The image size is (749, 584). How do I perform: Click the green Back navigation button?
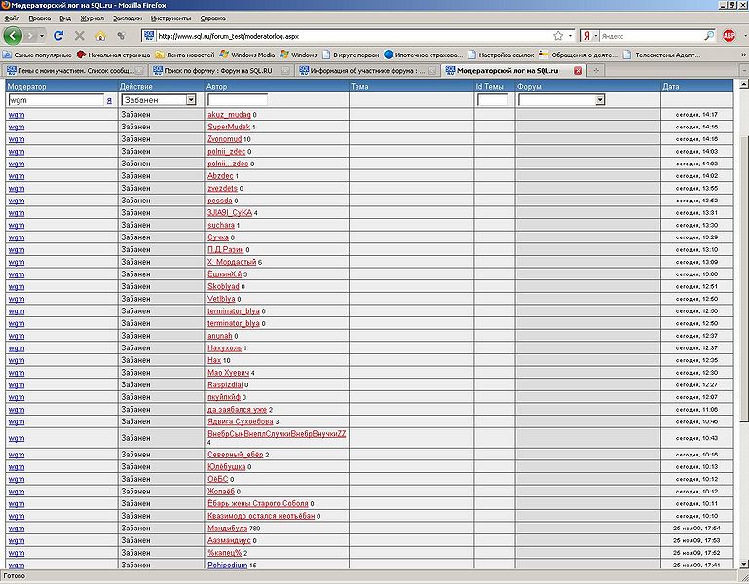pyautogui.click(x=13, y=36)
